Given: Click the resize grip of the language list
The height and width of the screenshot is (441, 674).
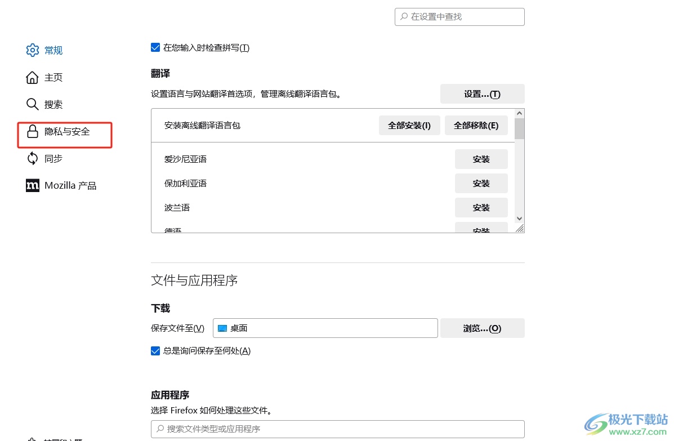Looking at the screenshot, I should [520, 228].
